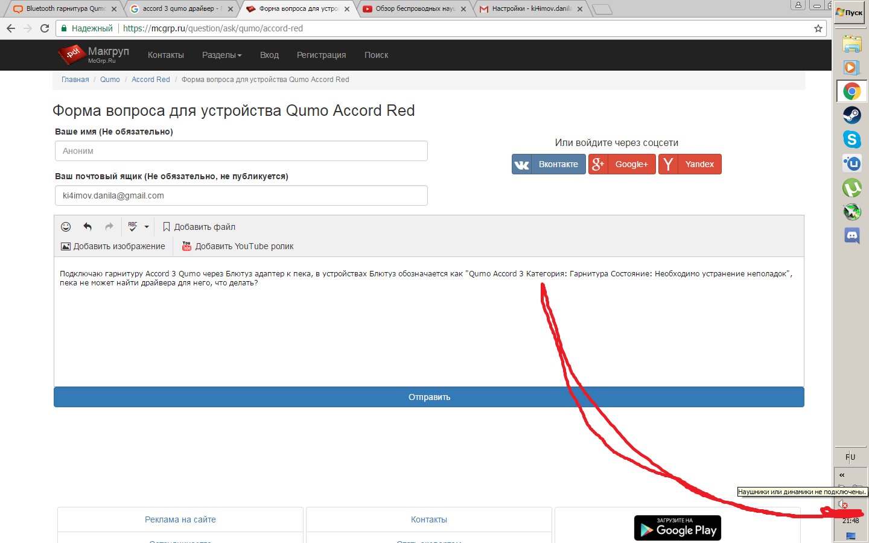Viewport: 869px width, 543px height.
Task: Click the address bar URL
Action: [x=213, y=28]
